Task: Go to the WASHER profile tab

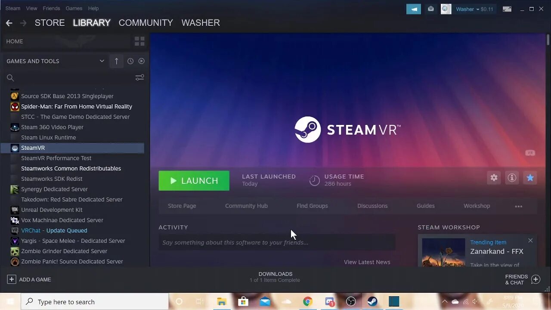Action: pyautogui.click(x=201, y=23)
